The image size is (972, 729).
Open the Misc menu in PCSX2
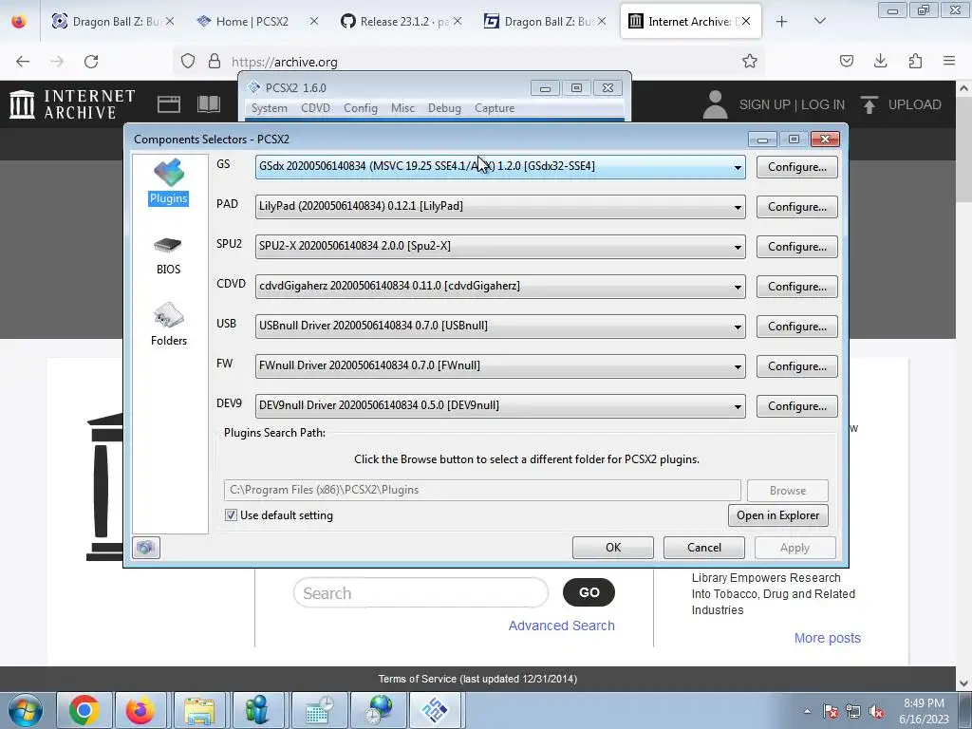402,108
